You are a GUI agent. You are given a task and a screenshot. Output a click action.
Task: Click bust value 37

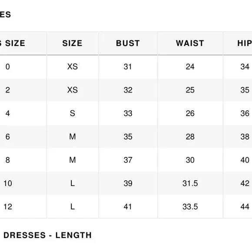tap(128, 160)
